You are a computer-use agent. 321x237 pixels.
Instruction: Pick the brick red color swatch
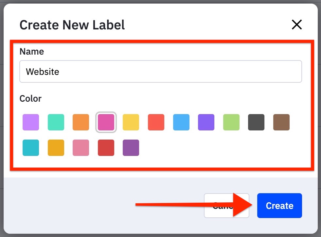tap(106, 147)
